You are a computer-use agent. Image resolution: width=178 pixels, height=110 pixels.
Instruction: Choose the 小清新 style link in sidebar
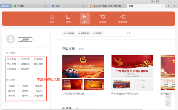(x=12, y=86)
